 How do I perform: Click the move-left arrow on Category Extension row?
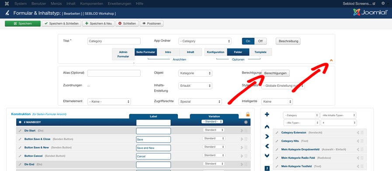click(358, 133)
